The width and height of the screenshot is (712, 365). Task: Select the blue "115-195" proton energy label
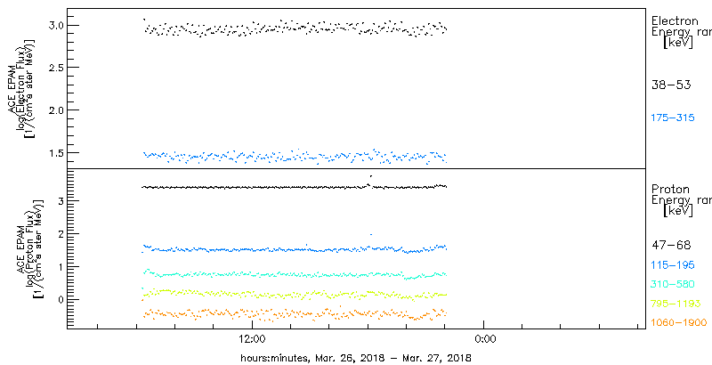point(673,265)
